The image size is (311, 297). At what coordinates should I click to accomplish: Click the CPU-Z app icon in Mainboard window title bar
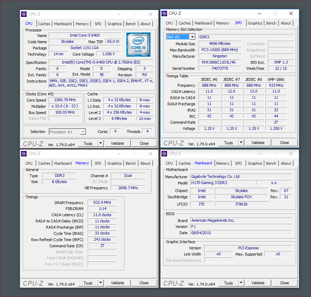(x=164, y=154)
